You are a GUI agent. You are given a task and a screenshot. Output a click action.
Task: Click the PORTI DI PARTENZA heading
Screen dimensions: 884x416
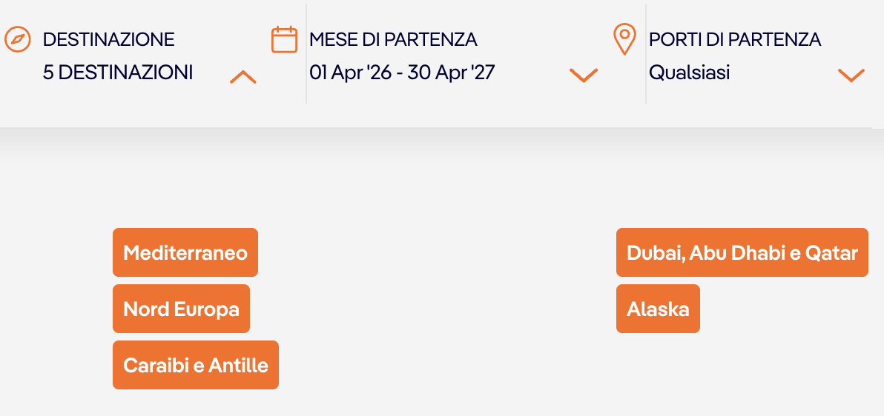click(x=735, y=39)
